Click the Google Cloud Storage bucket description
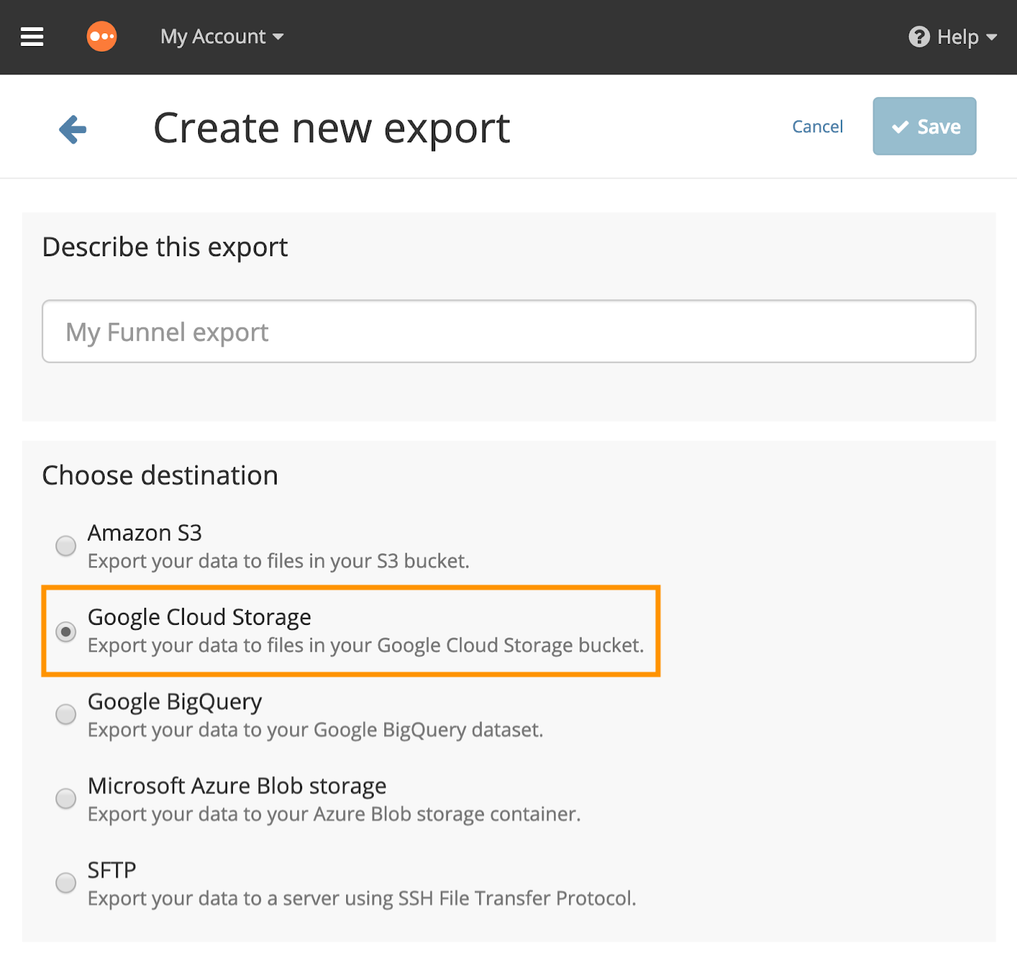Image resolution: width=1017 pixels, height=961 pixels. click(x=366, y=645)
